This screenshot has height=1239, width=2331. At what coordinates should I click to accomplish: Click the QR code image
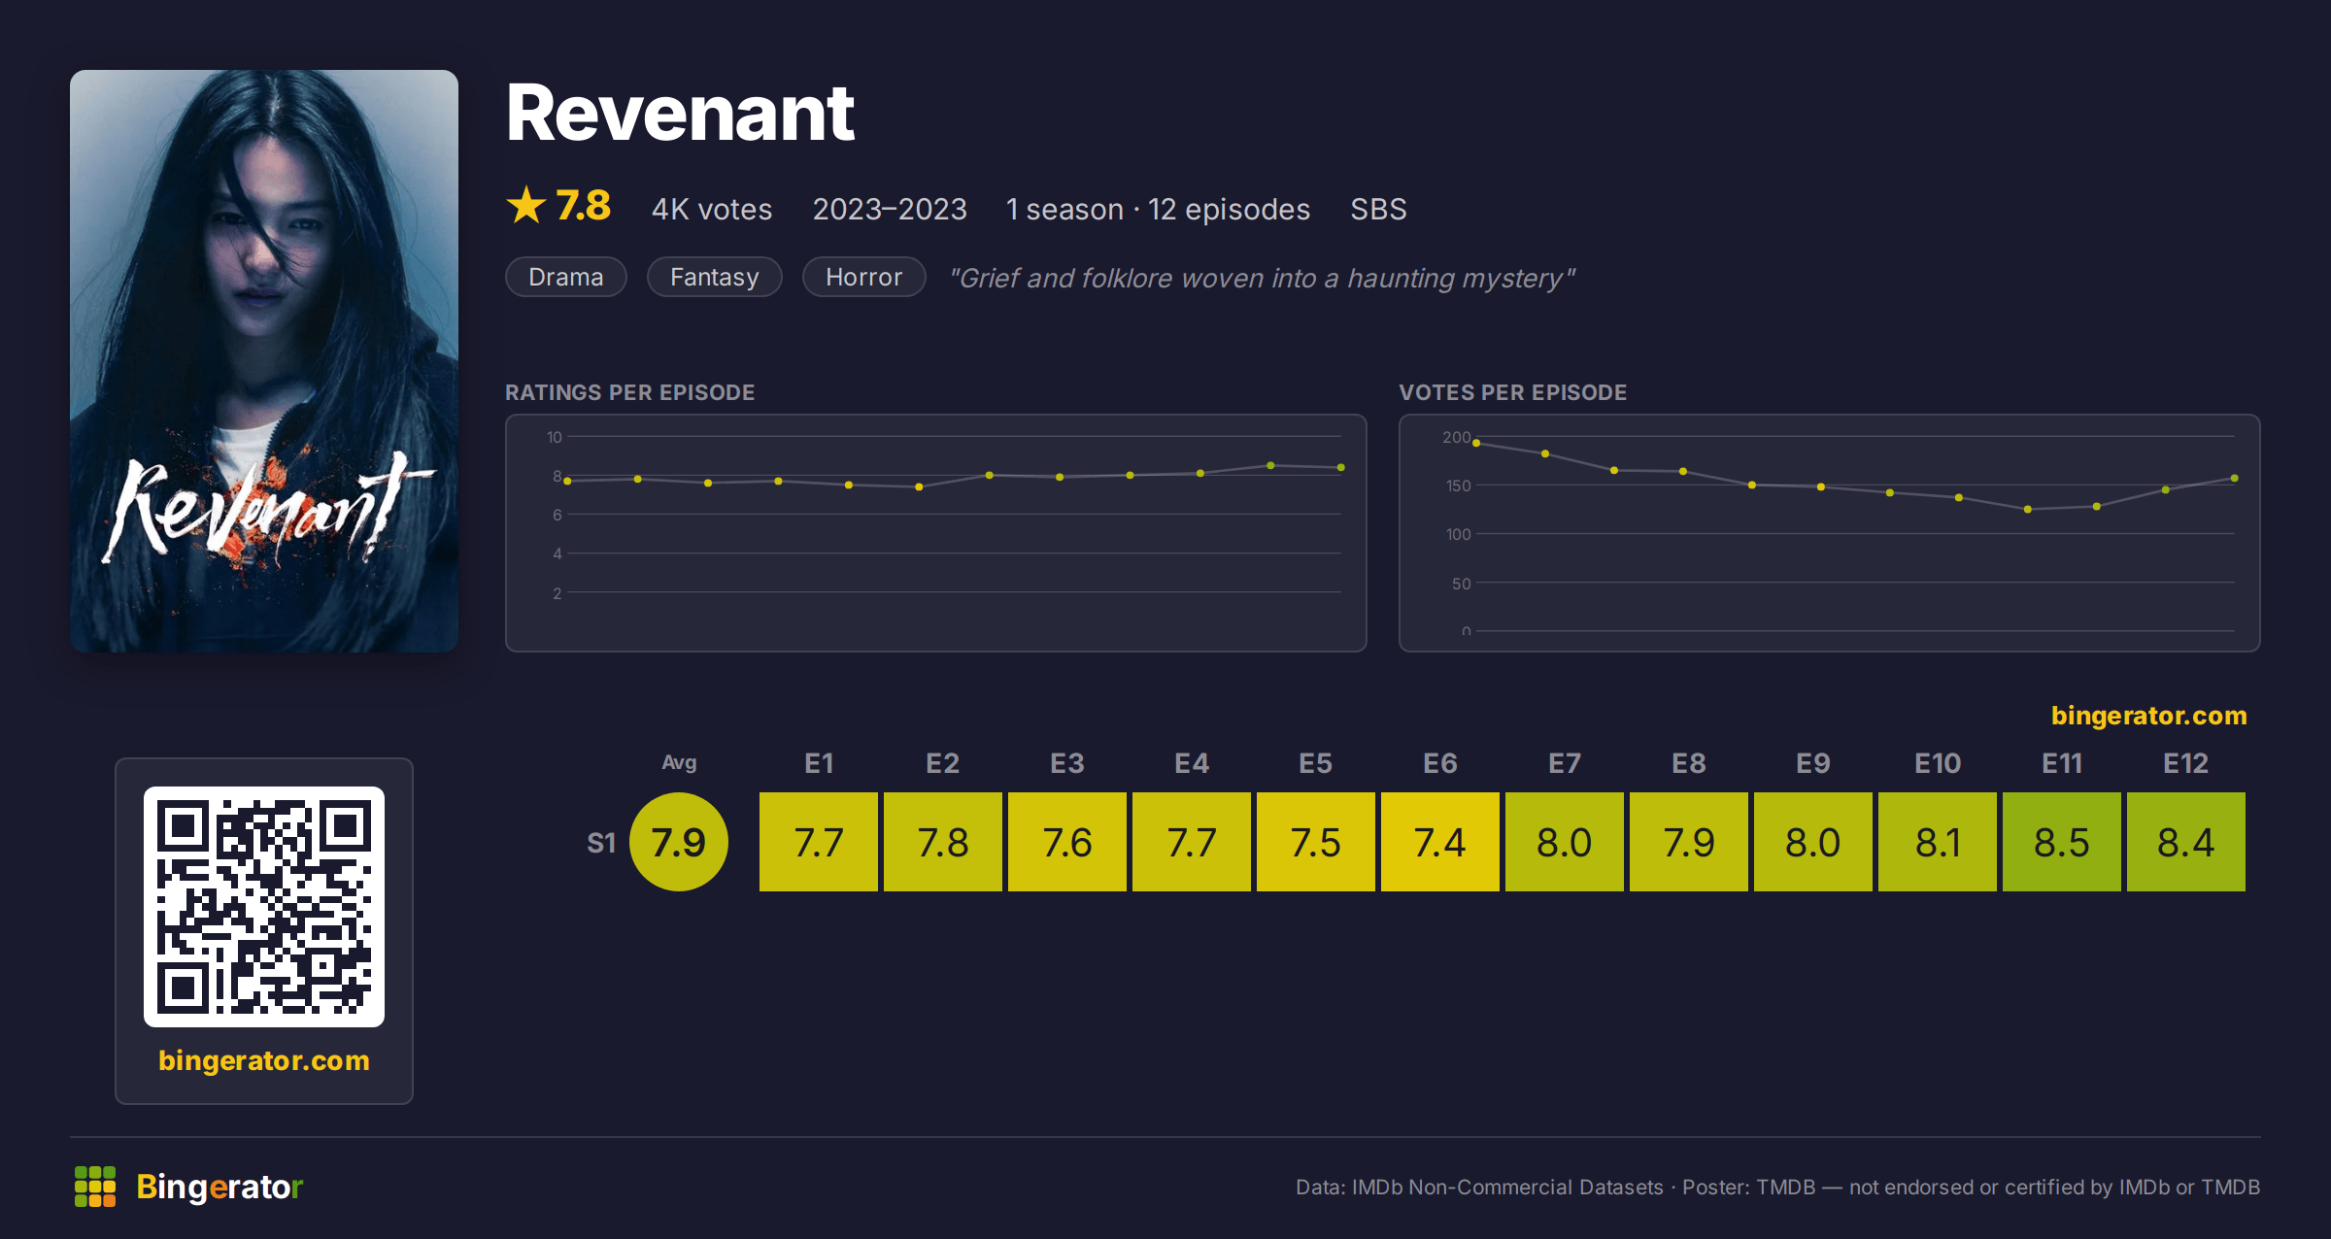(264, 906)
